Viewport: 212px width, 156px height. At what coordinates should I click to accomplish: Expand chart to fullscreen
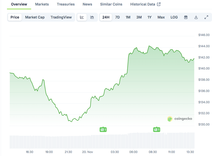point(206,17)
